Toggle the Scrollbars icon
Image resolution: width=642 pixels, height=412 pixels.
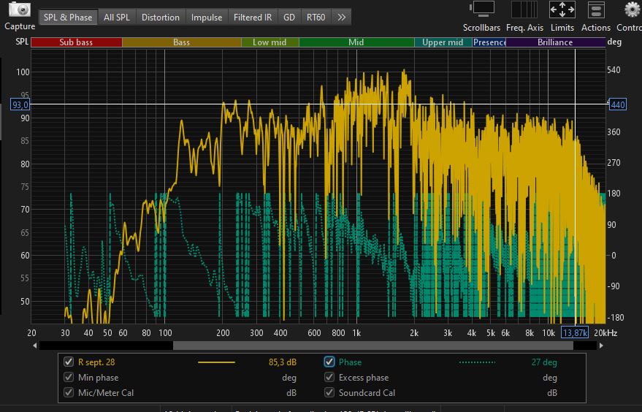point(482,10)
